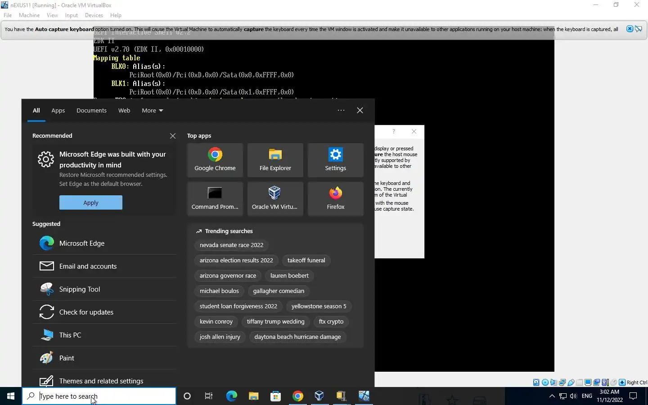Launch Command Prompt from Top apps
The image size is (648, 405).
215,198
